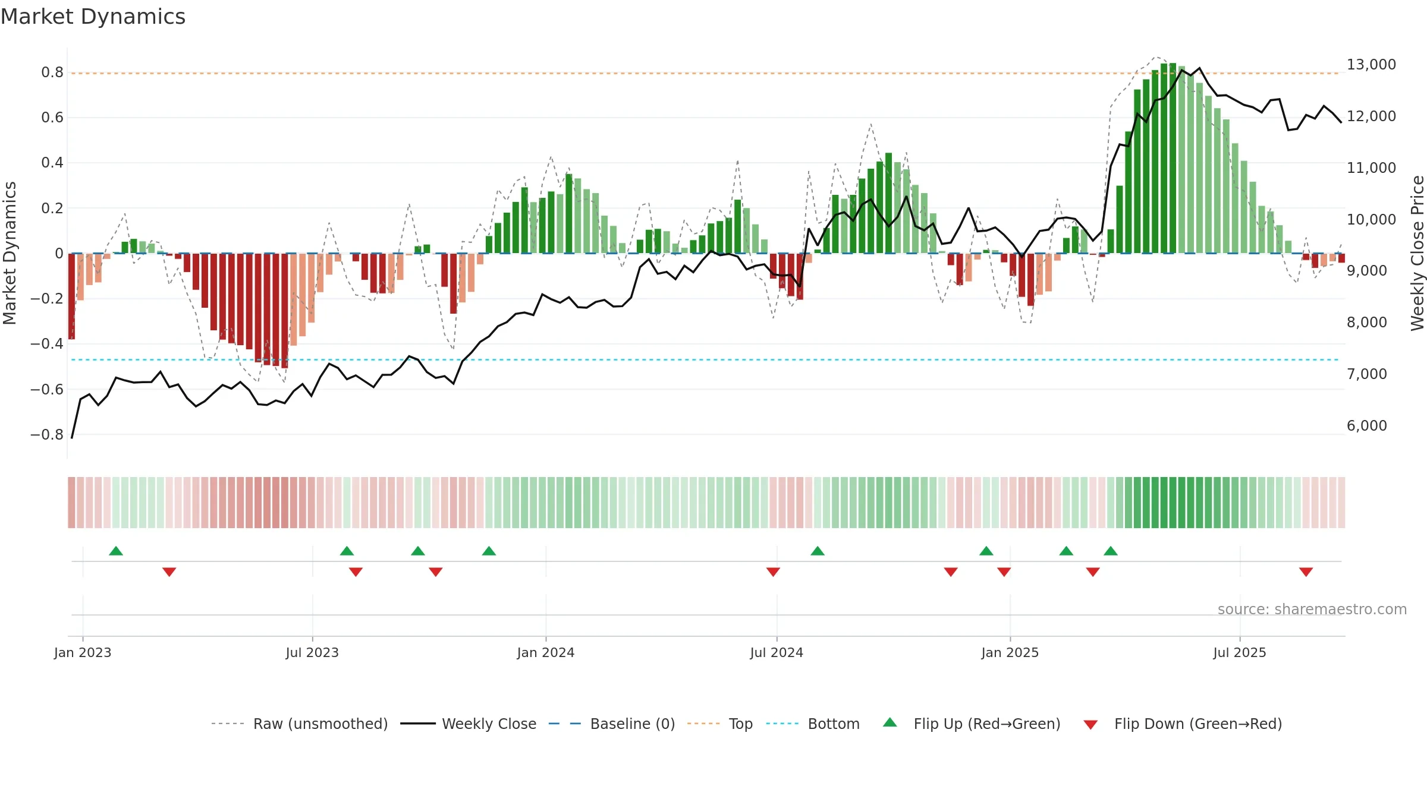This screenshot has height=802, width=1427.
Task: Click the 0 tick on the left axis
Action: pyautogui.click(x=59, y=254)
